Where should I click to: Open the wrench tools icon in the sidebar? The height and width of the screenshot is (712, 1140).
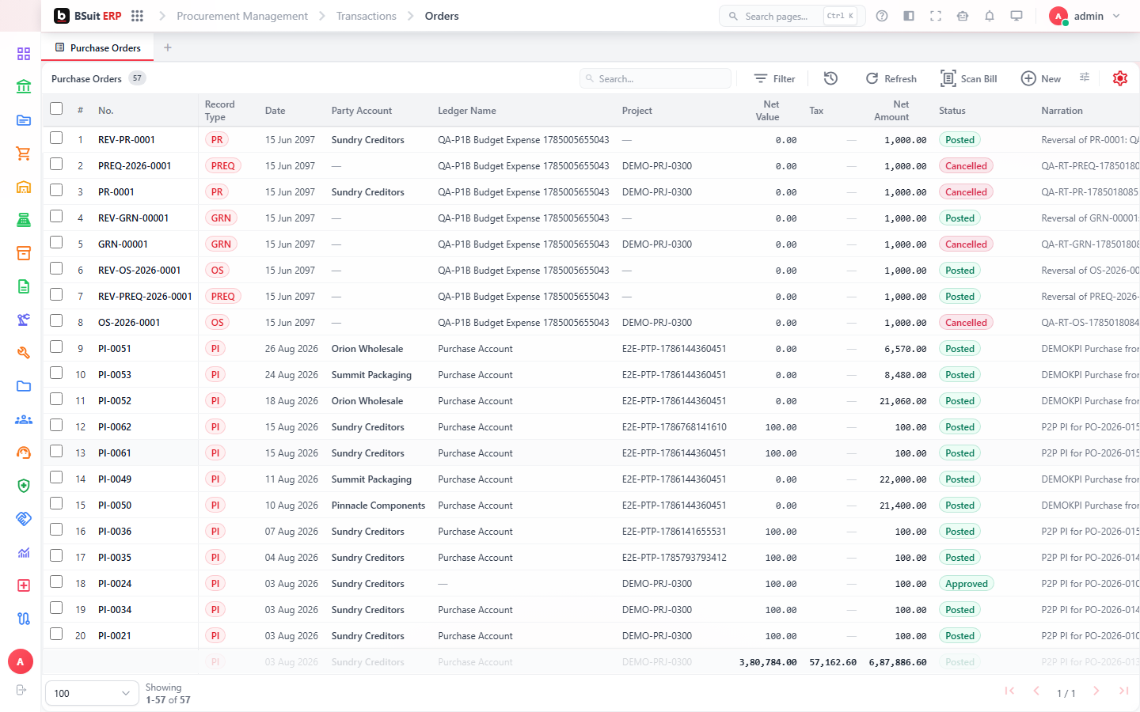click(24, 353)
